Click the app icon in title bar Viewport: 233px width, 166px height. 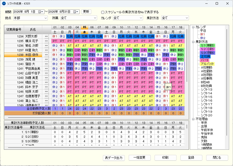tap(4, 3)
